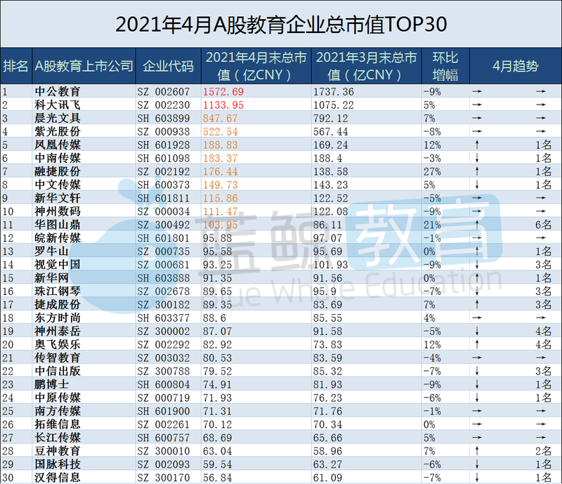Select the 企业代码 column header
The height and width of the screenshot is (484, 562).
[168, 66]
